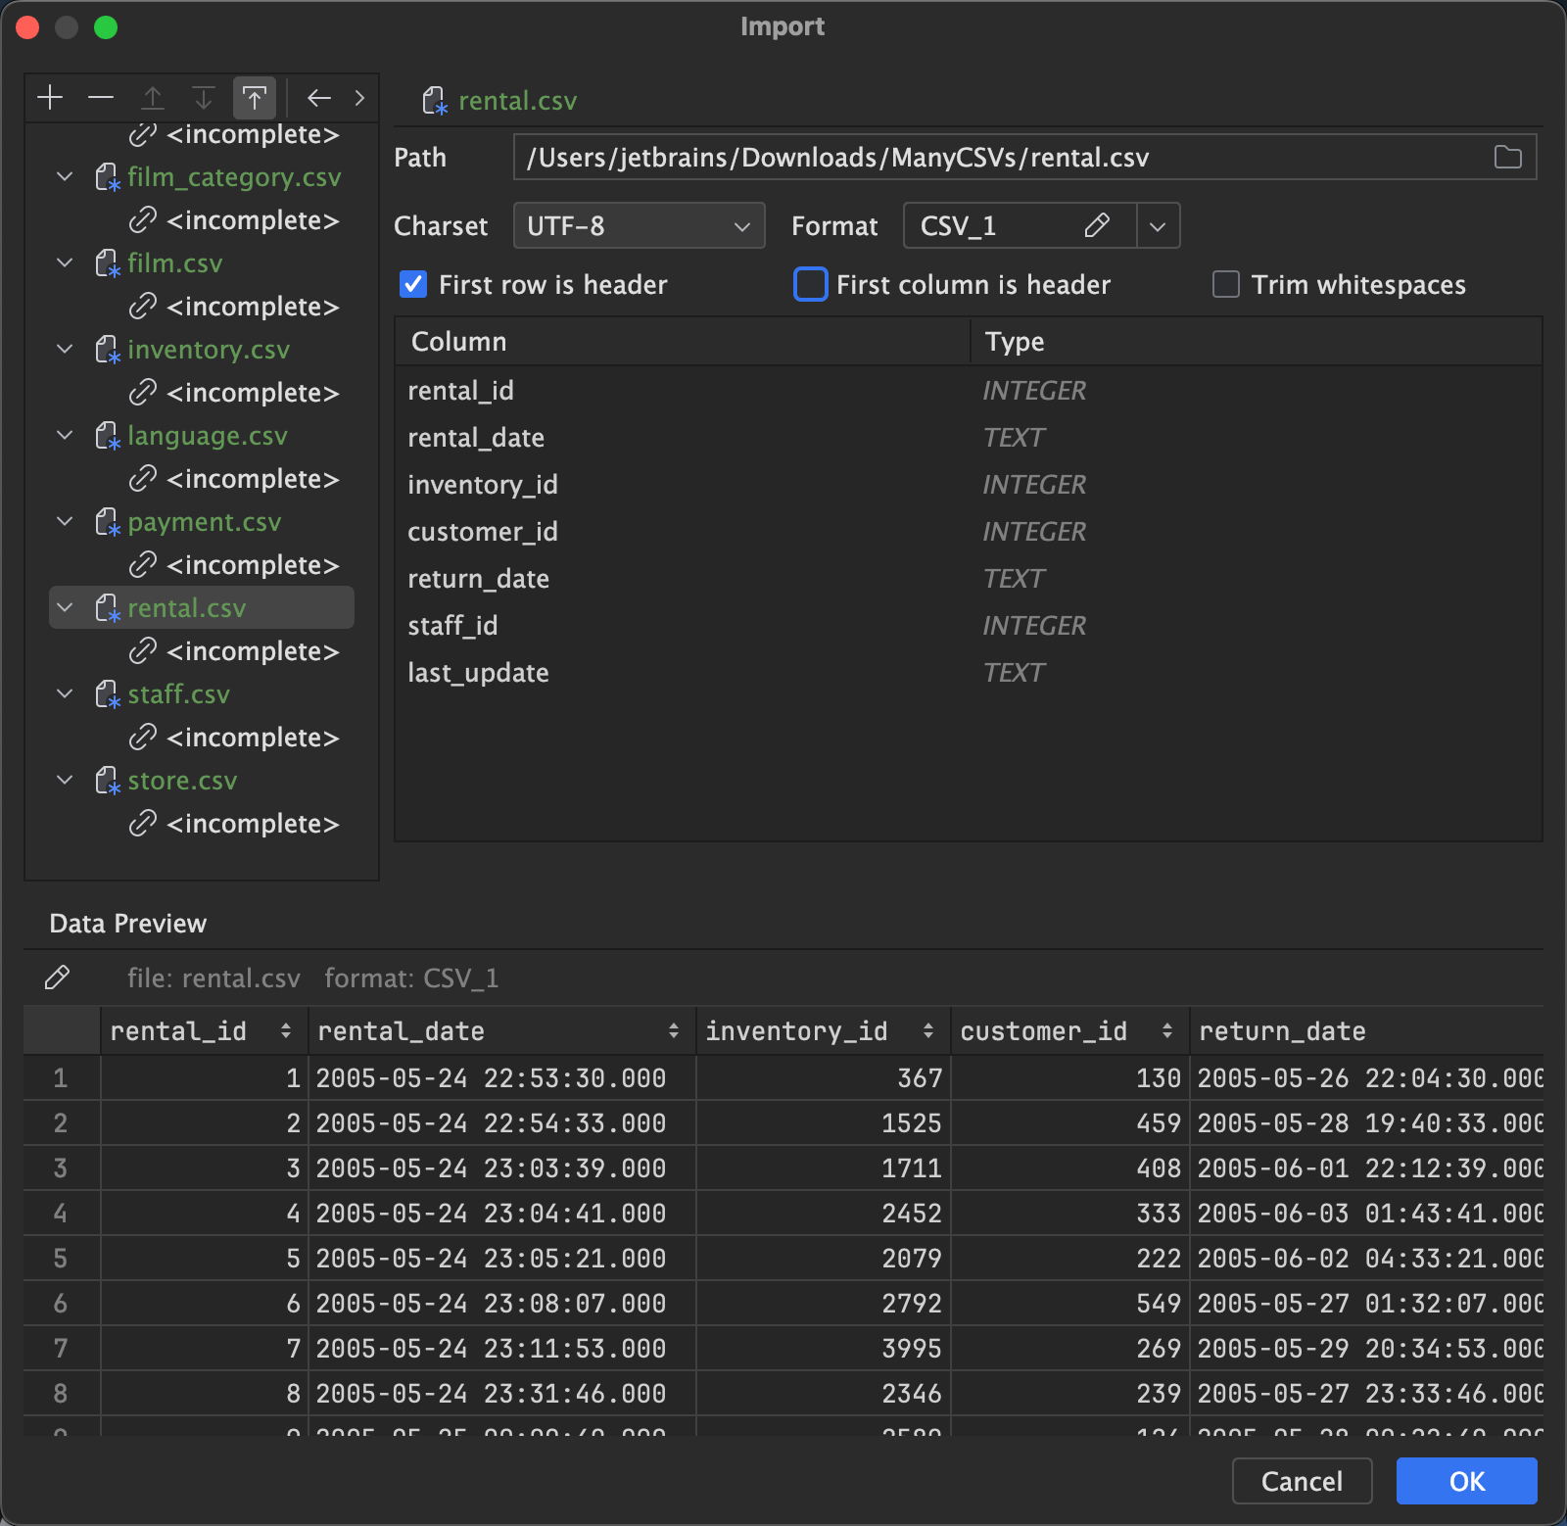Click the back arrow in the toolbar
Screen dimensions: 1567x1526
[319, 98]
